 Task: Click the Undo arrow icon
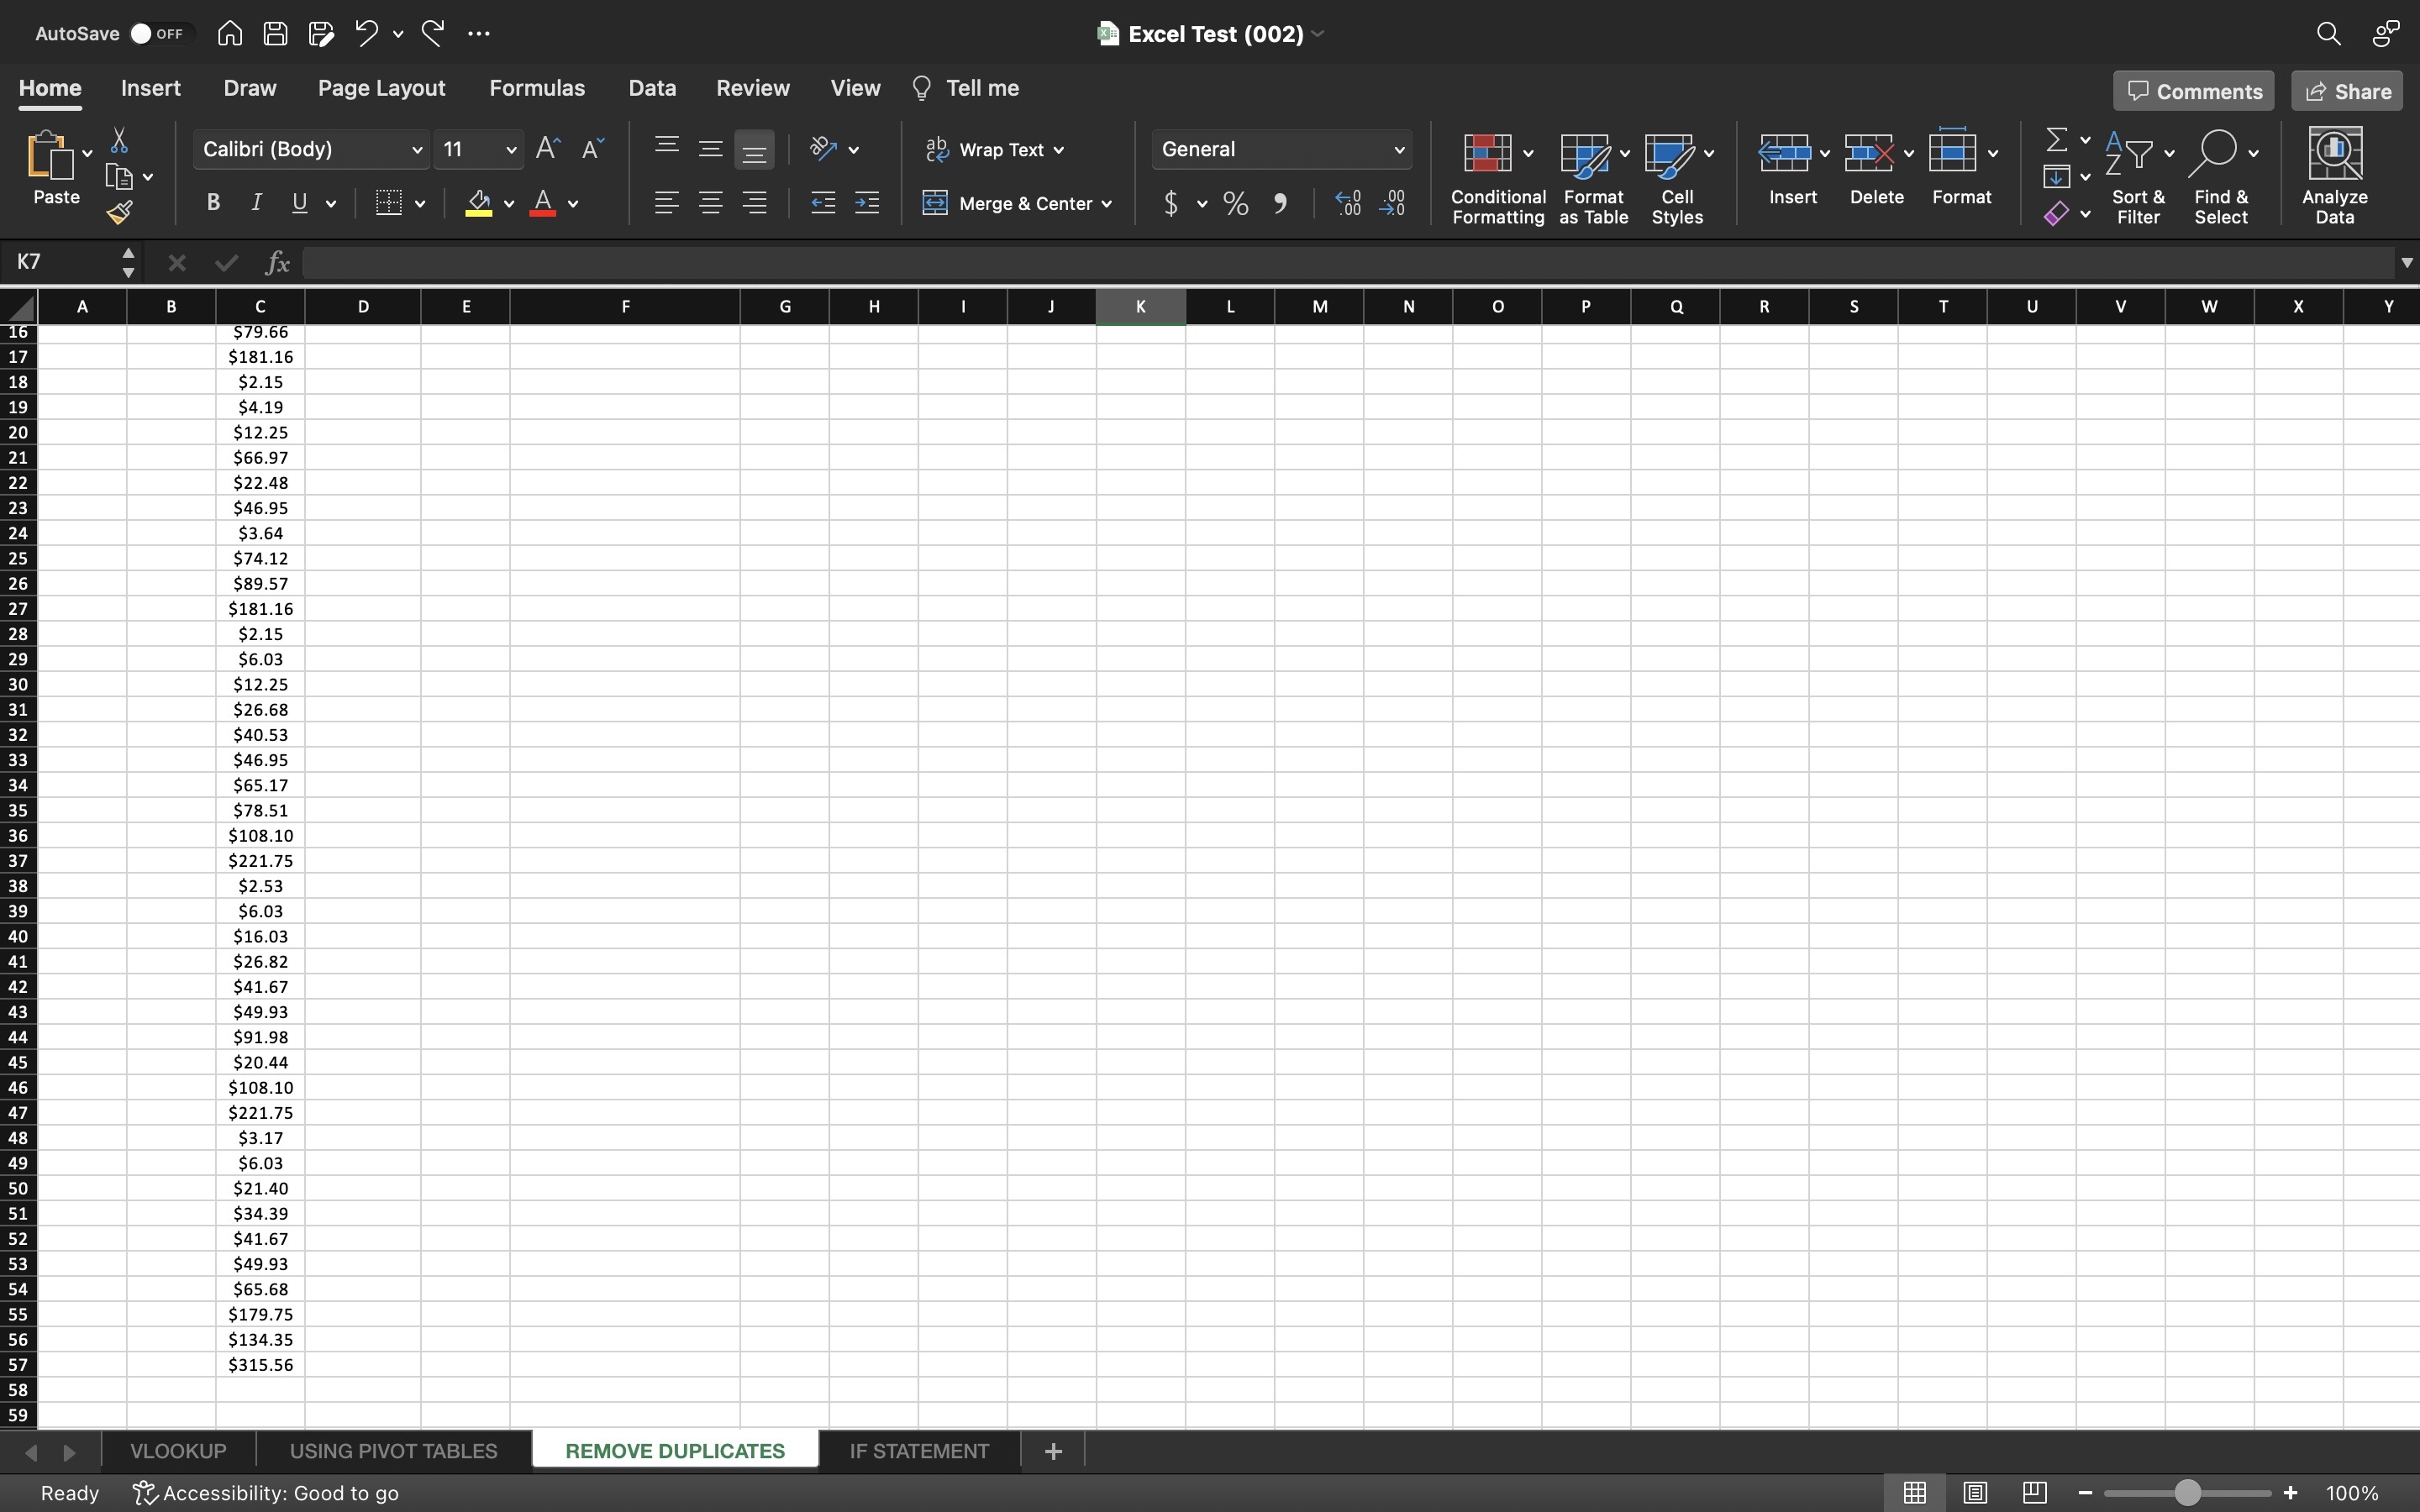(366, 33)
